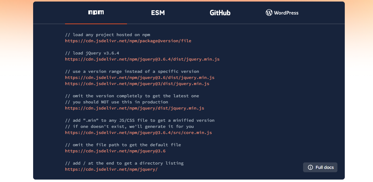This screenshot has width=373, height=182.
Task: Click the "load jQuery v3.6.4" comment line
Action: 92,53
